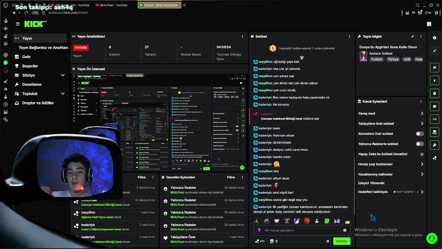Select the pink heart emote
The image size is (442, 249).
pyautogui.click(x=277, y=221)
